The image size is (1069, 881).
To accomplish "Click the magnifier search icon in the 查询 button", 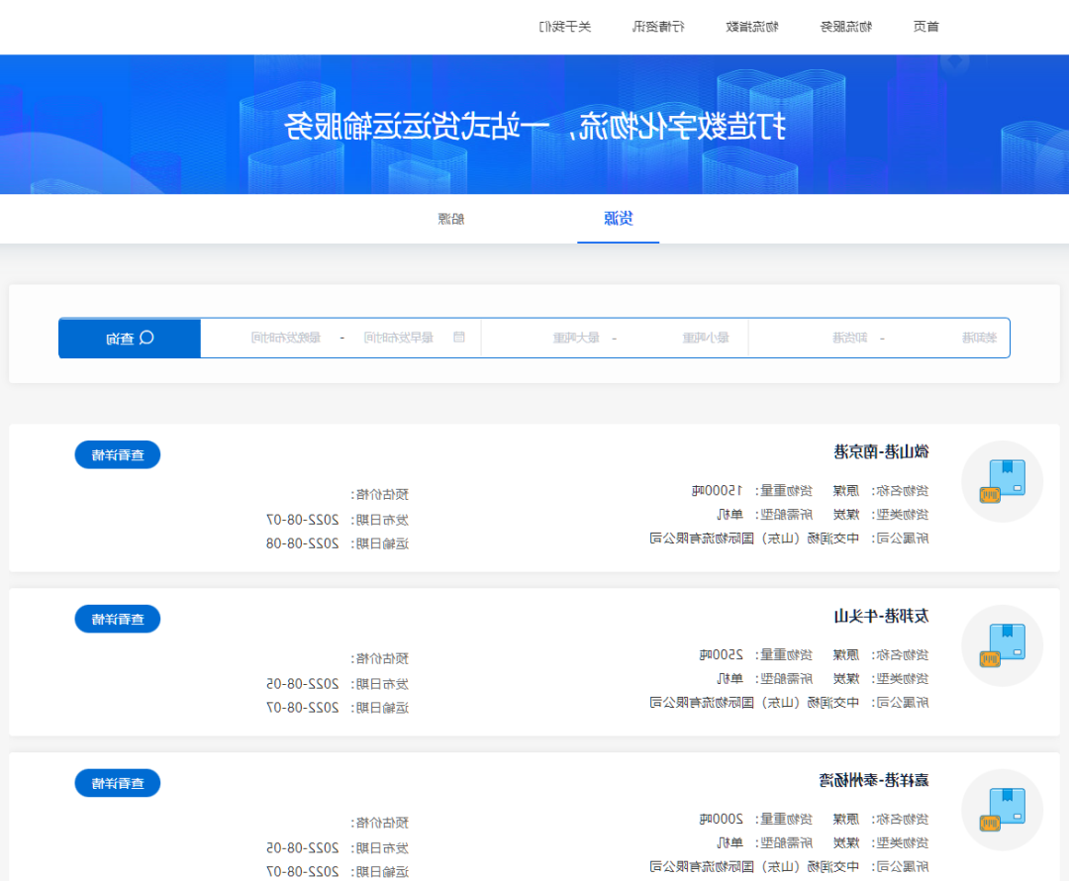I will coord(146,337).
